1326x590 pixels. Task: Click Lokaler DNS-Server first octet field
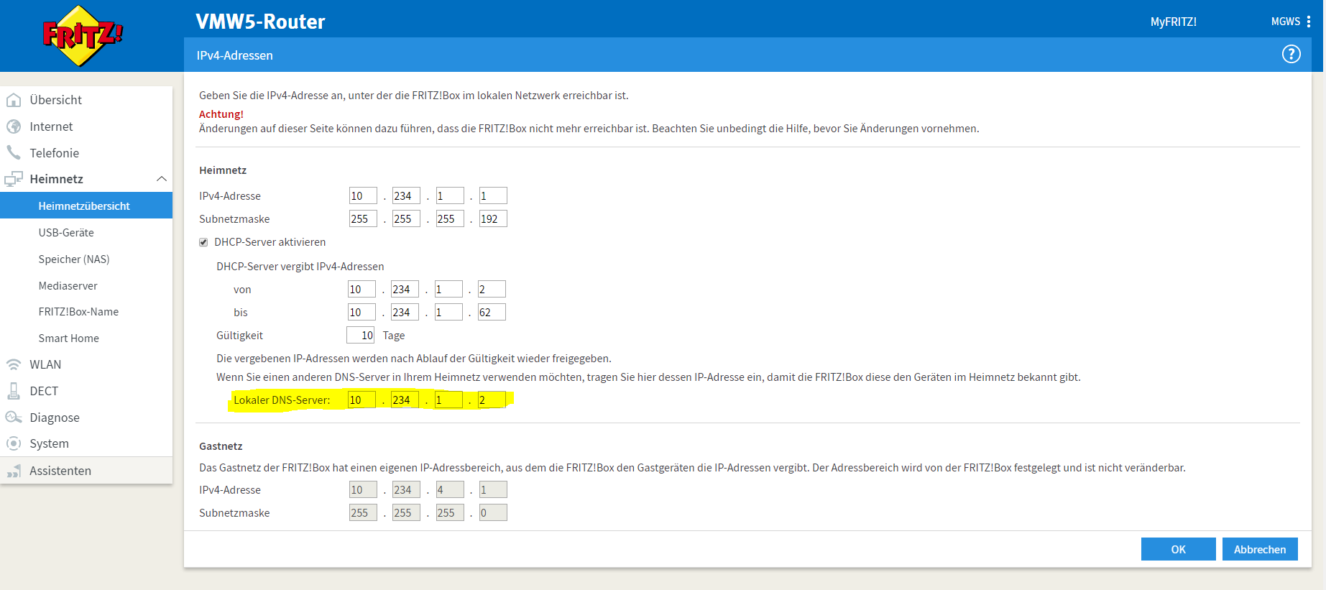[x=362, y=400]
